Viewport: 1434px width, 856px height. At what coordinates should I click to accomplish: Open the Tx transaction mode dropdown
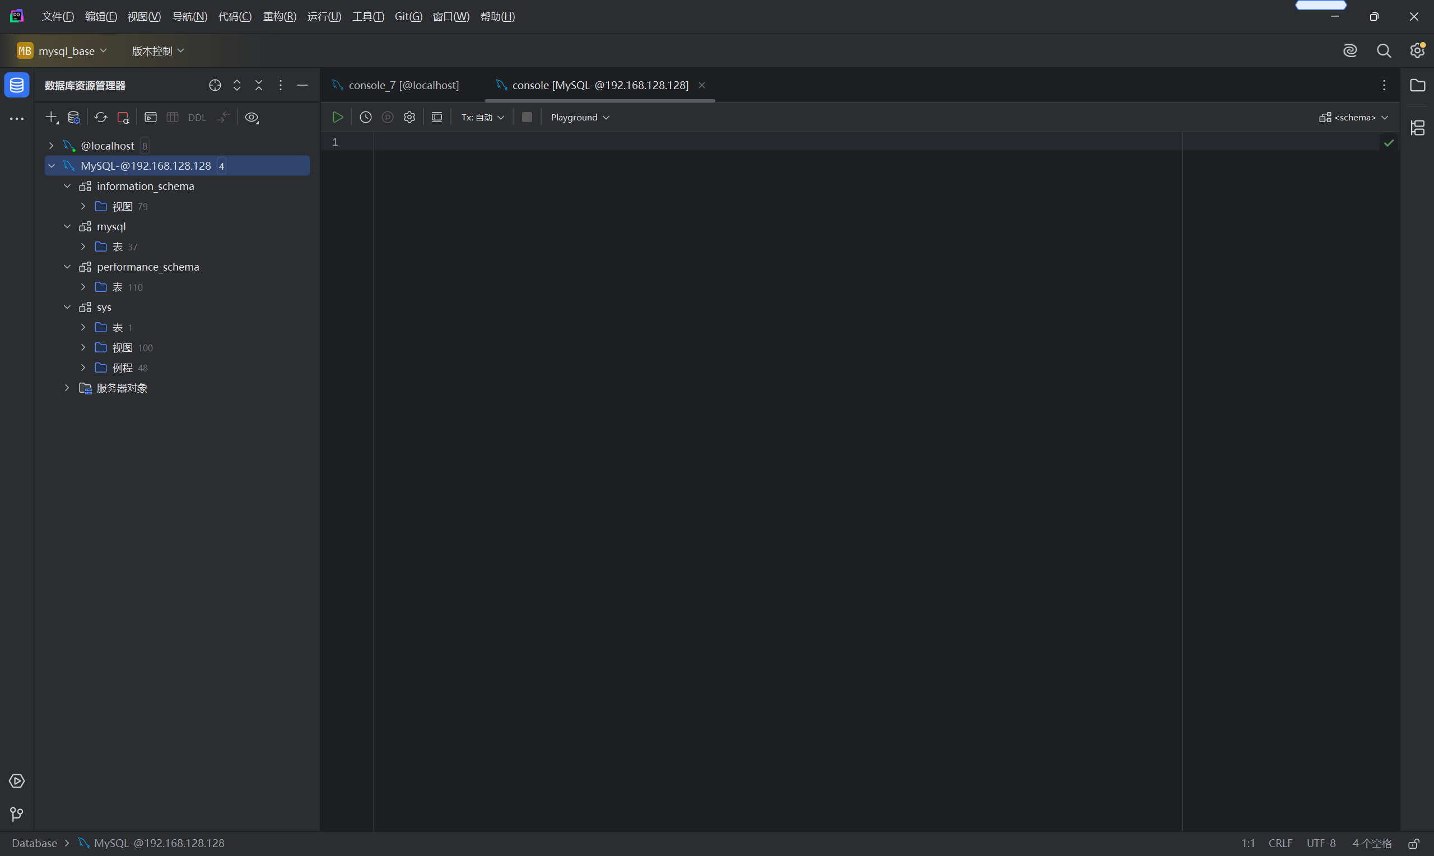483,117
